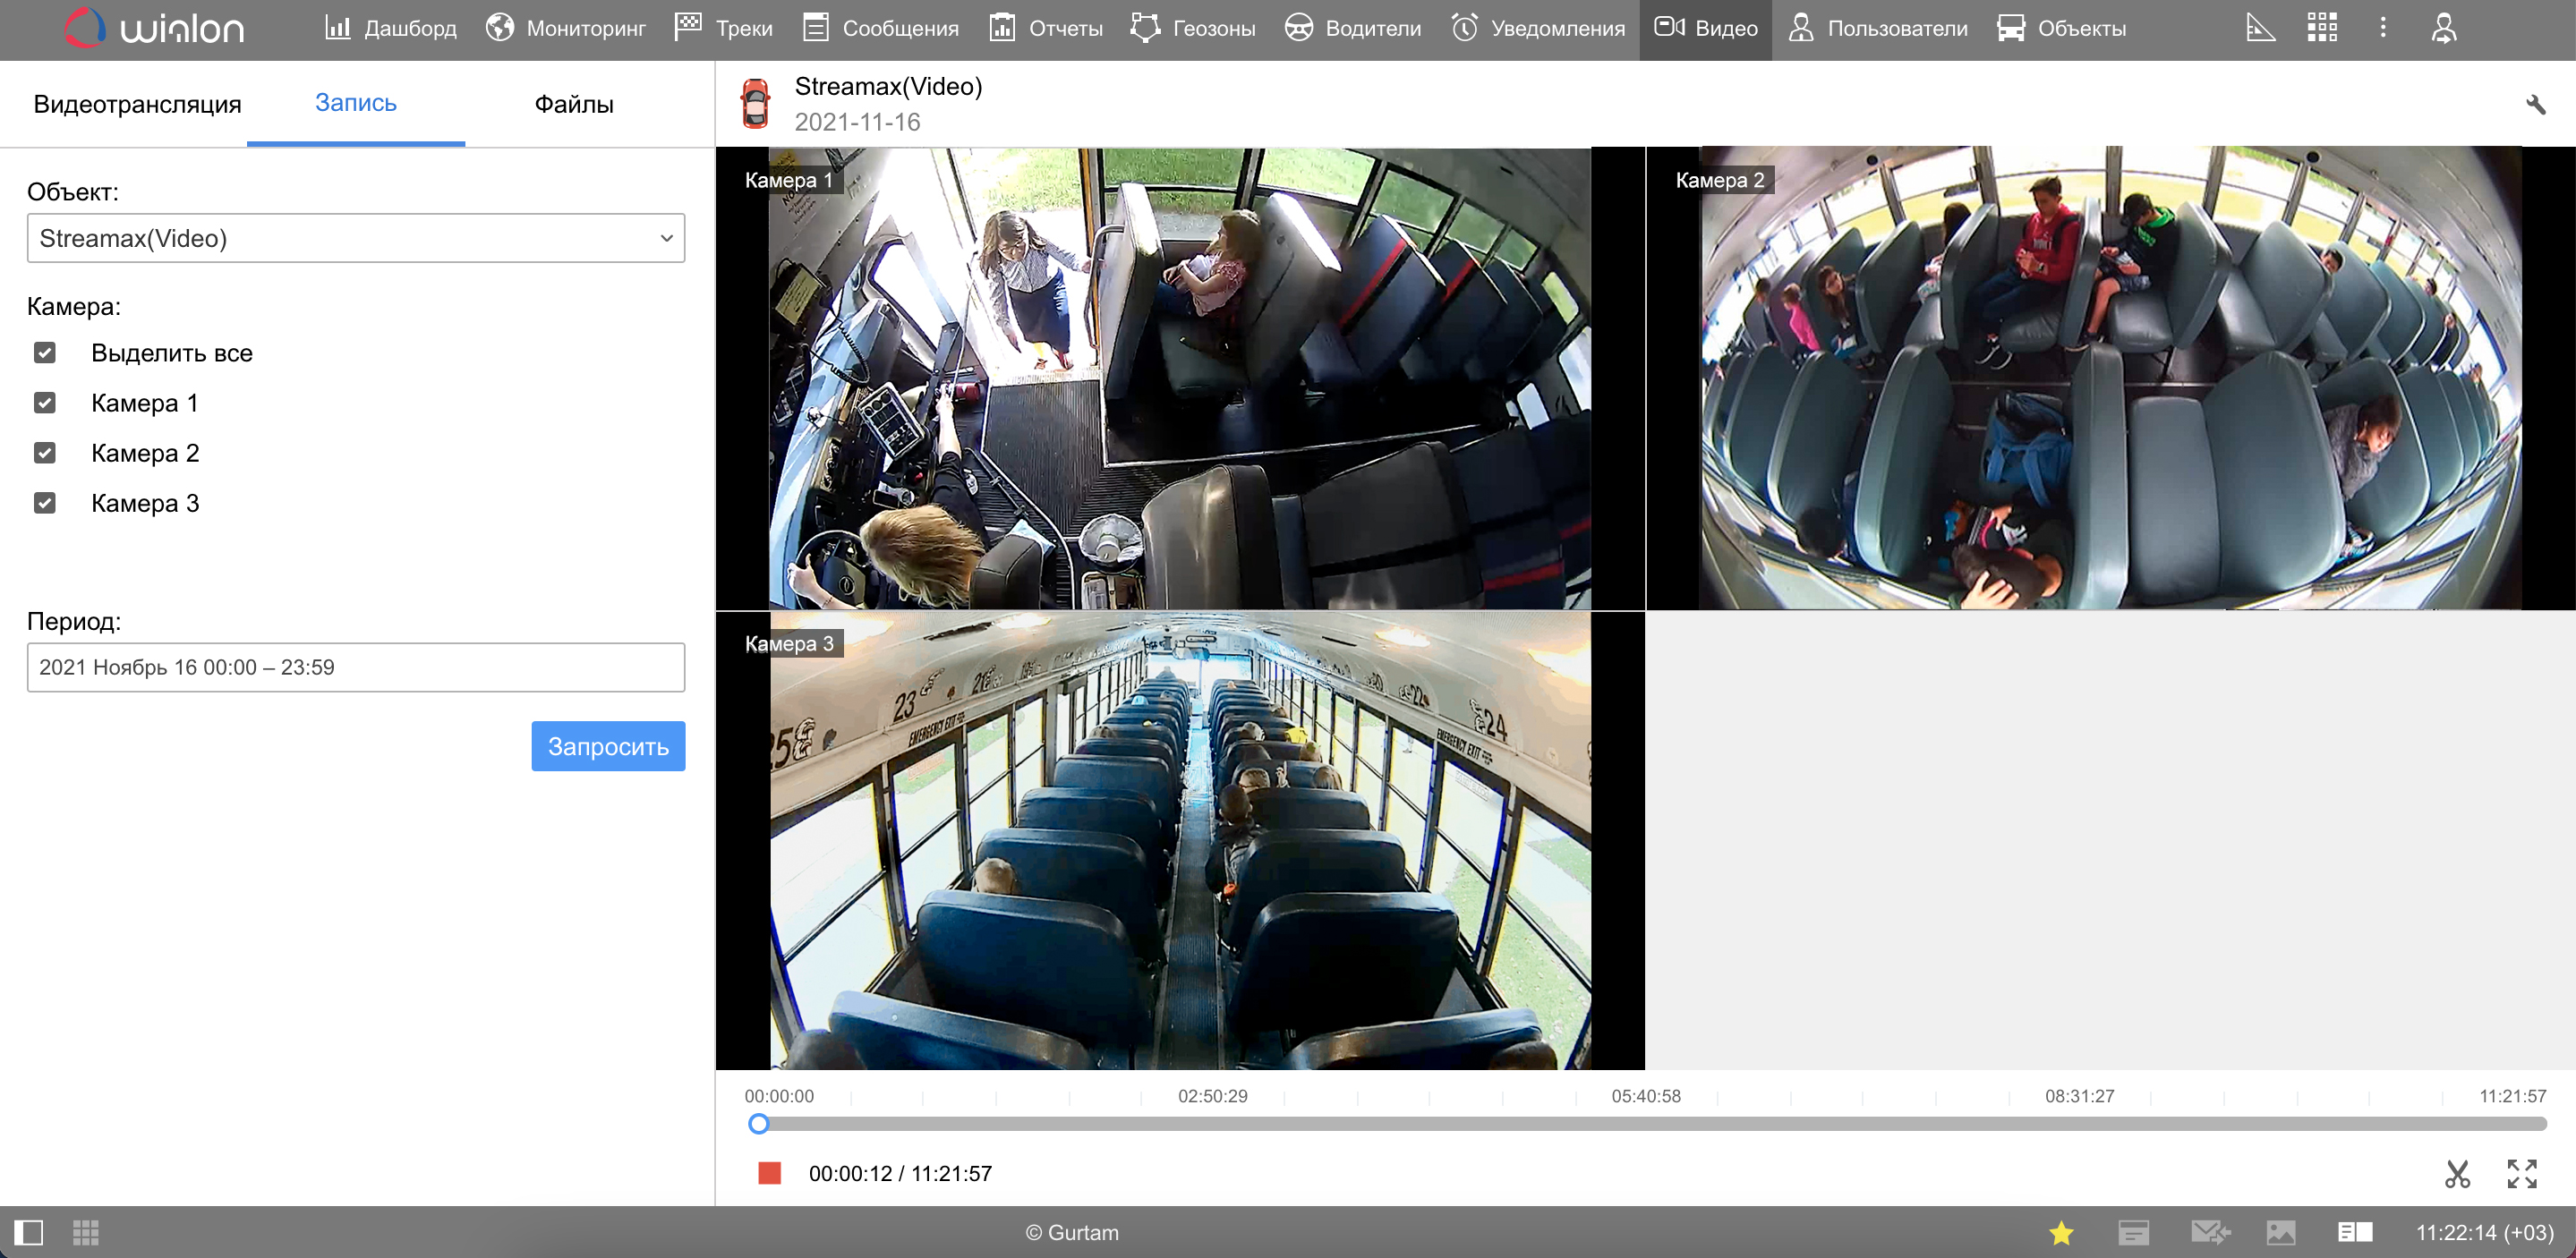The image size is (2576, 1258).
Task: Switch to the Видеотрансляция tab
Action: (x=136, y=103)
